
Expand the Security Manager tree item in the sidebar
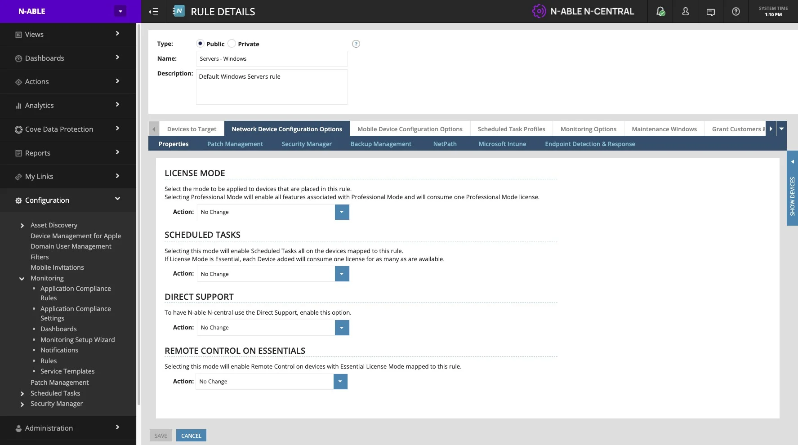(x=22, y=405)
